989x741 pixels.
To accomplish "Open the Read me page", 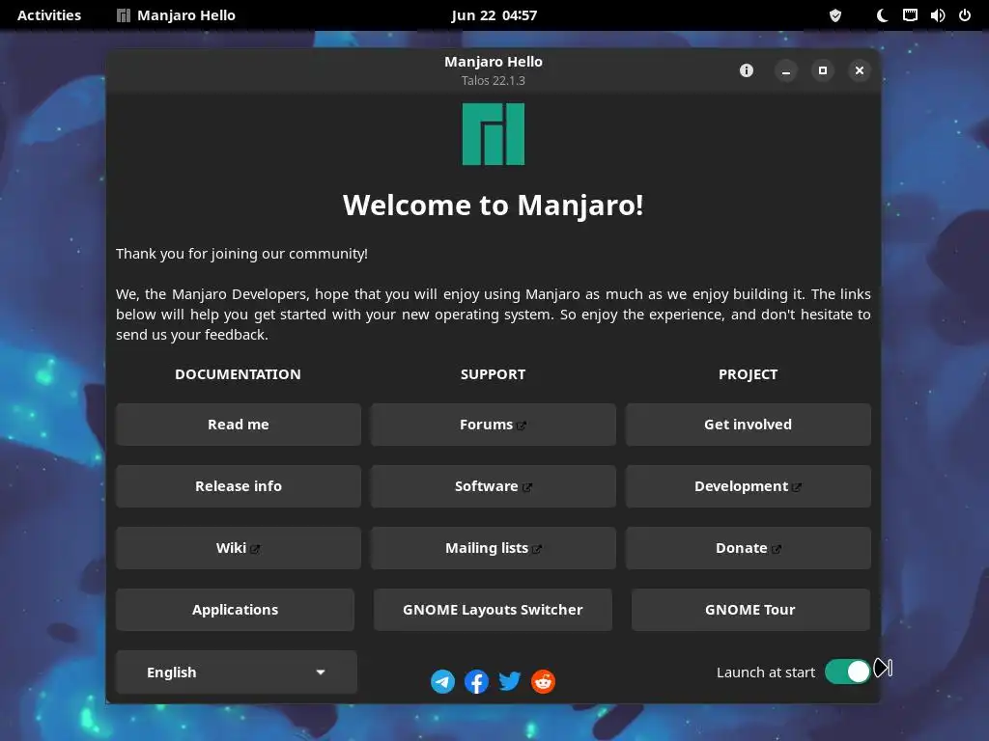I will pos(239,425).
